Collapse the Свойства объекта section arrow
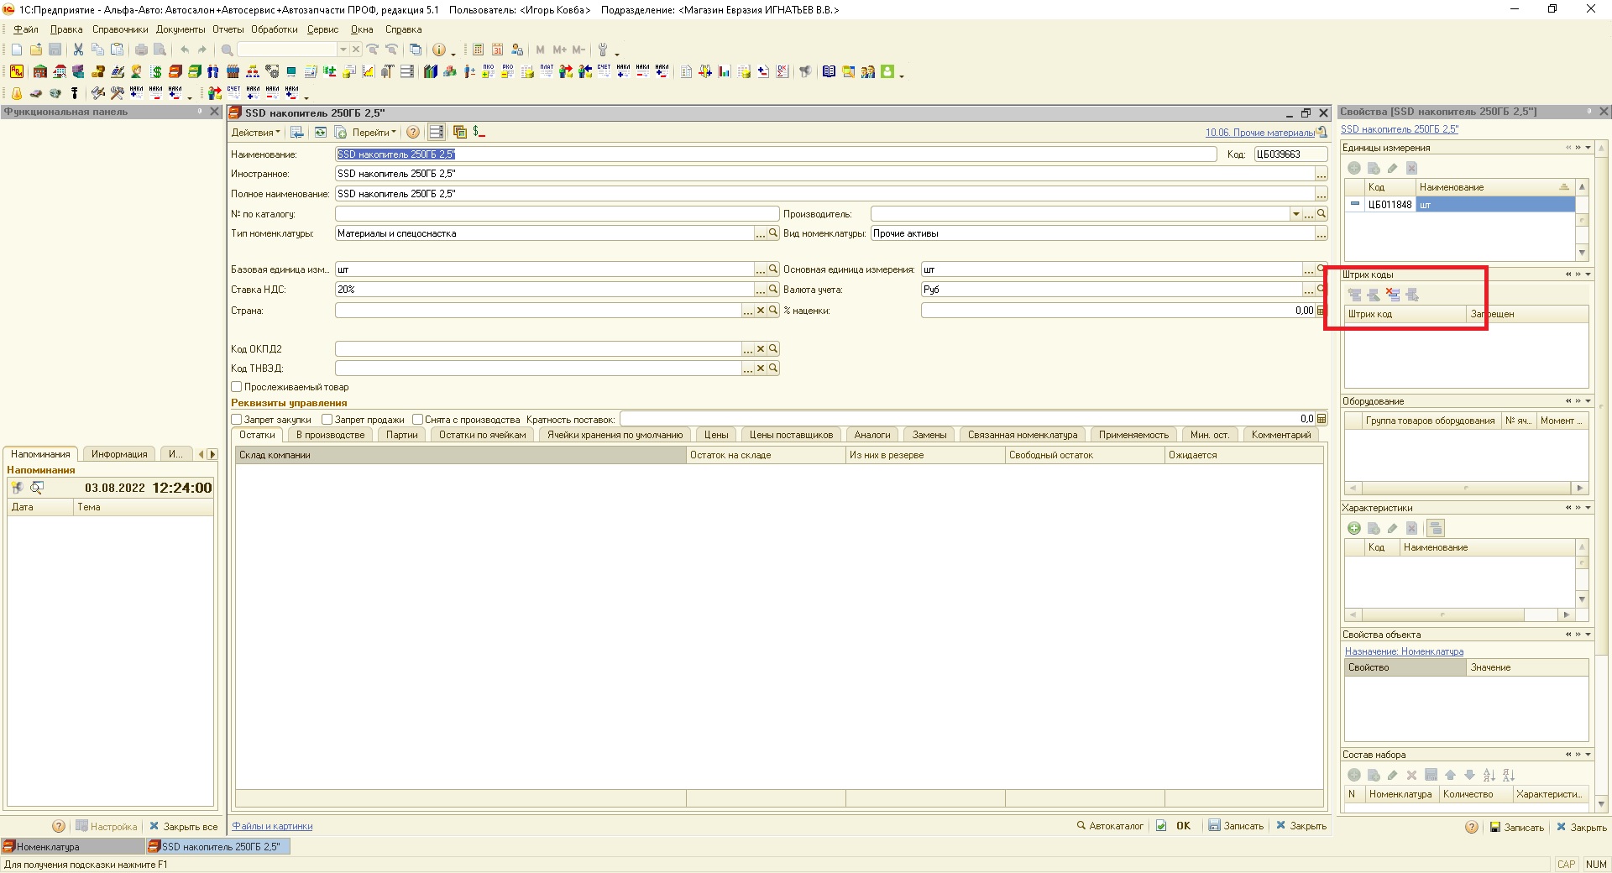This screenshot has width=1612, height=873. coord(1588,635)
